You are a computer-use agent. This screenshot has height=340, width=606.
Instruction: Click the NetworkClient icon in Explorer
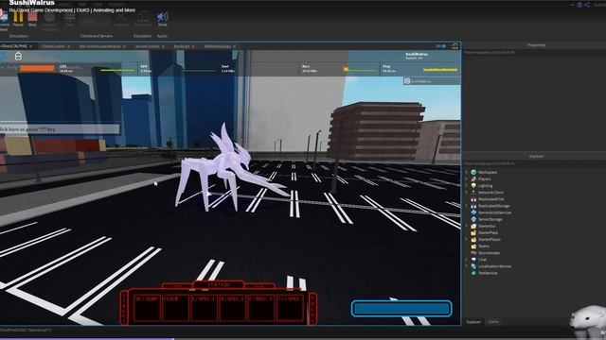pos(473,193)
